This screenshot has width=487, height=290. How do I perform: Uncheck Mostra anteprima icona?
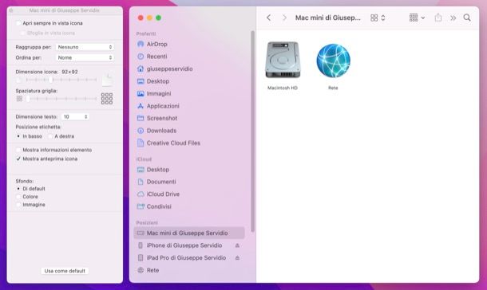click(x=18, y=159)
